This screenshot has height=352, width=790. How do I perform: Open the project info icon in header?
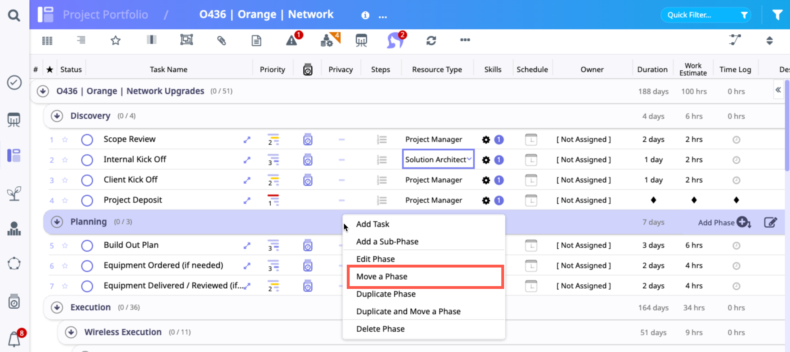click(365, 15)
